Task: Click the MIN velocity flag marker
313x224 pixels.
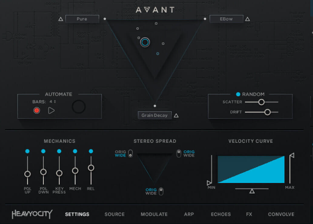Action: 209,183
